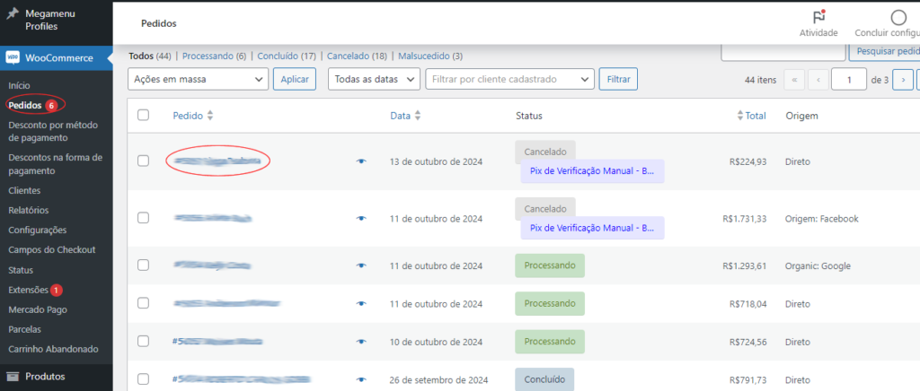Click the Concluir configuração circle icon
Viewport: 920px width, 391px height.
pos(898,17)
